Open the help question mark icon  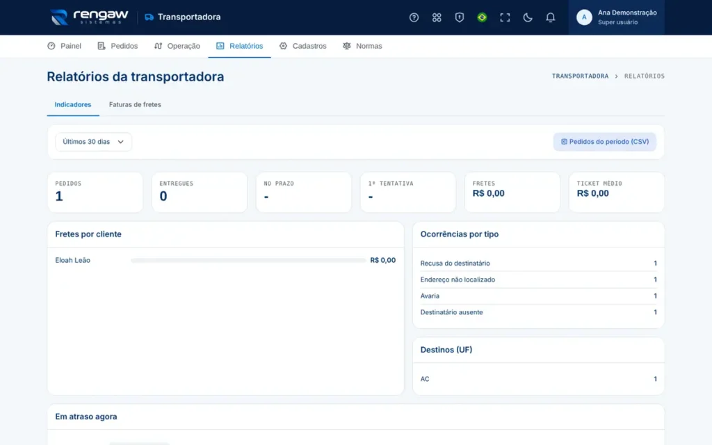click(x=414, y=17)
